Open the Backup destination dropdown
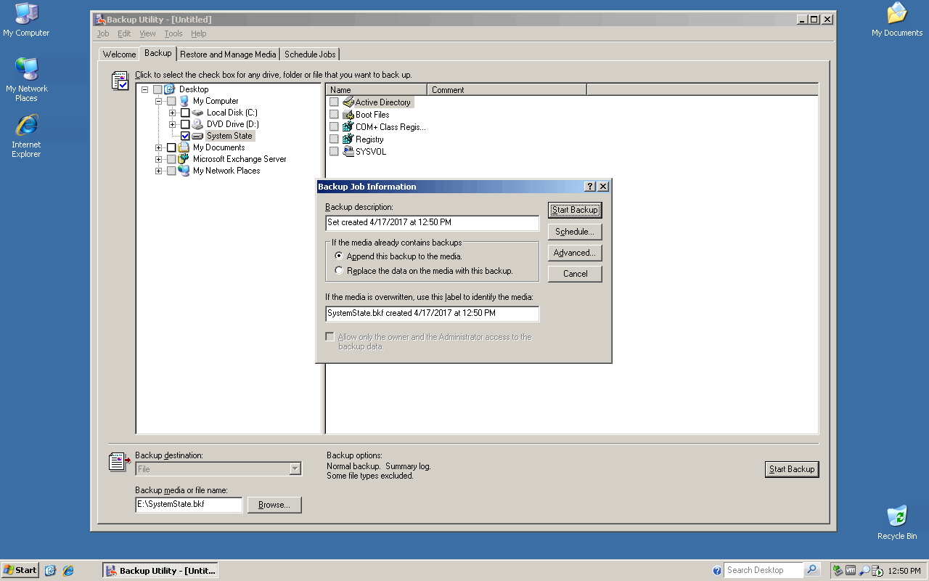The height and width of the screenshot is (581, 929). (x=295, y=469)
